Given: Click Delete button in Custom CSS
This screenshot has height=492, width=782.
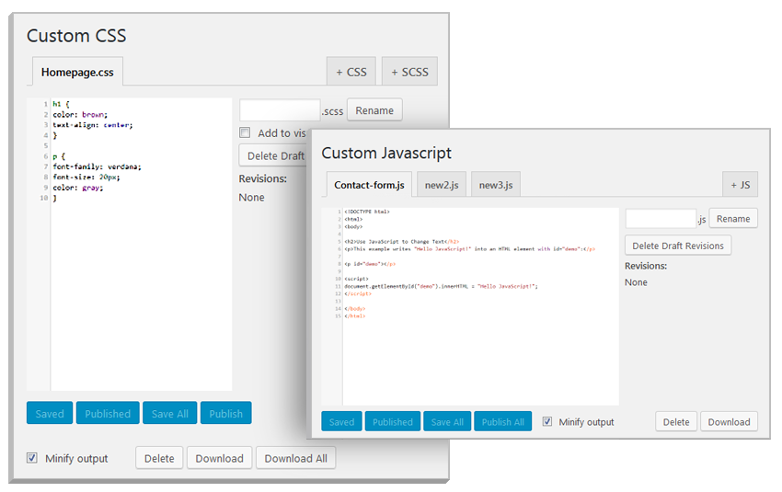Looking at the screenshot, I should 159,458.
